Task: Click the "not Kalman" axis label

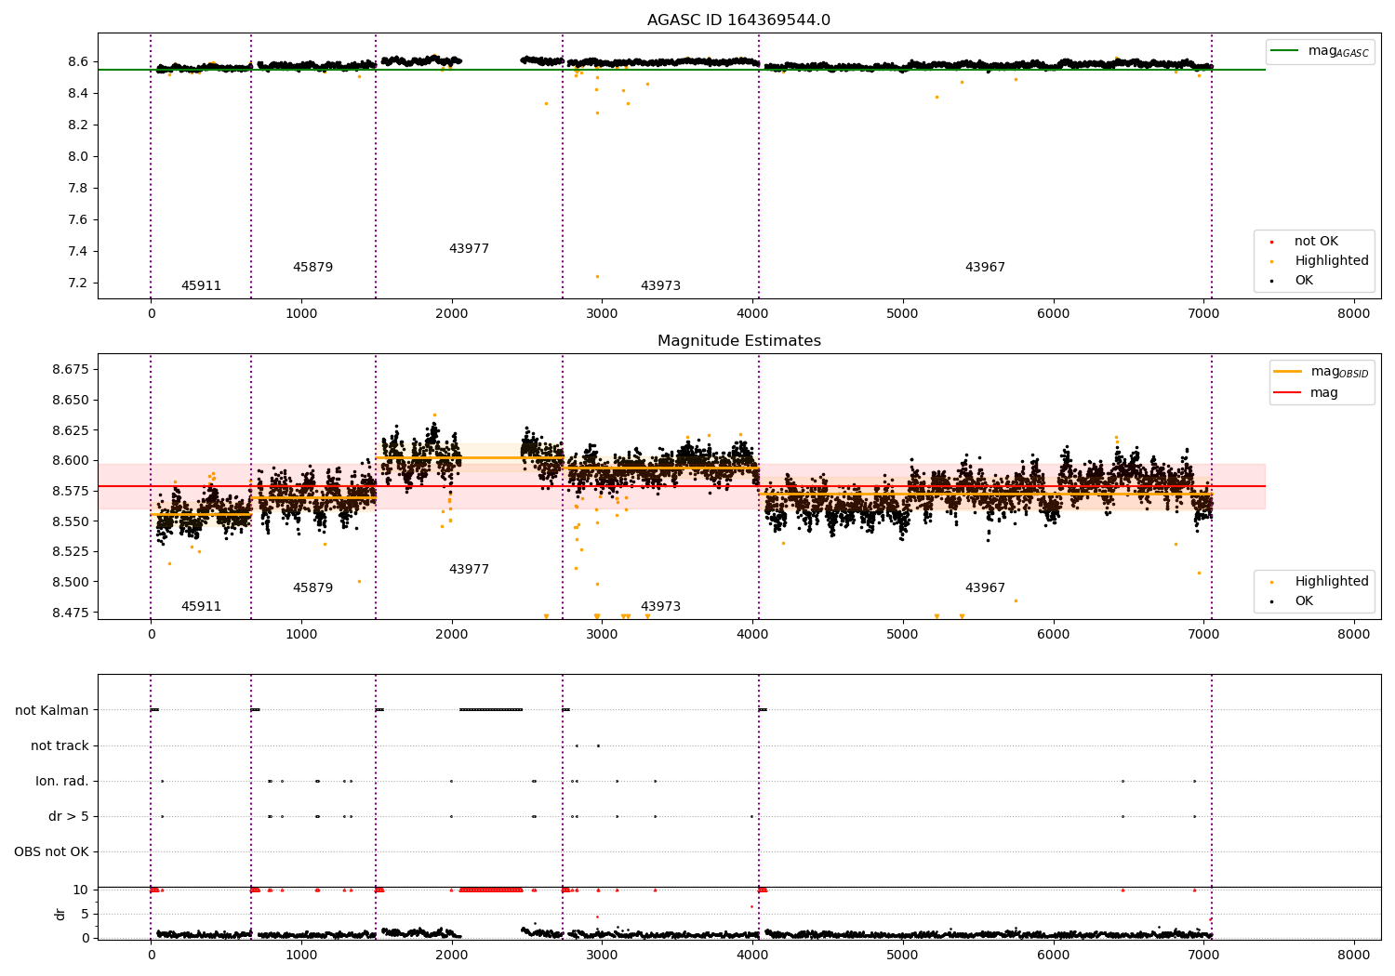Action: point(52,711)
